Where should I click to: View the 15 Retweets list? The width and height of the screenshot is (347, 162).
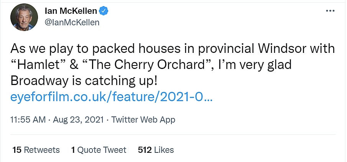tap(36, 150)
